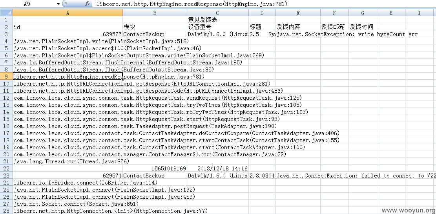Select column A header
Screen dimensions: 436x214
click(67, 13)
